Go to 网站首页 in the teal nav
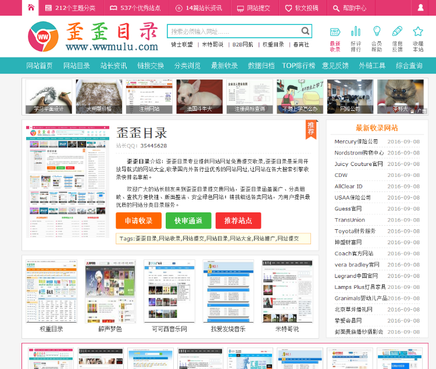 tap(40, 66)
